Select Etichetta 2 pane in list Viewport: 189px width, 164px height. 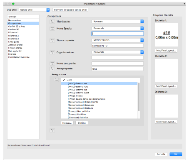pos(23,36)
